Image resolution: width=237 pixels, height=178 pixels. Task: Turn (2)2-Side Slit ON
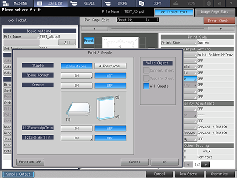[x=77, y=138]
